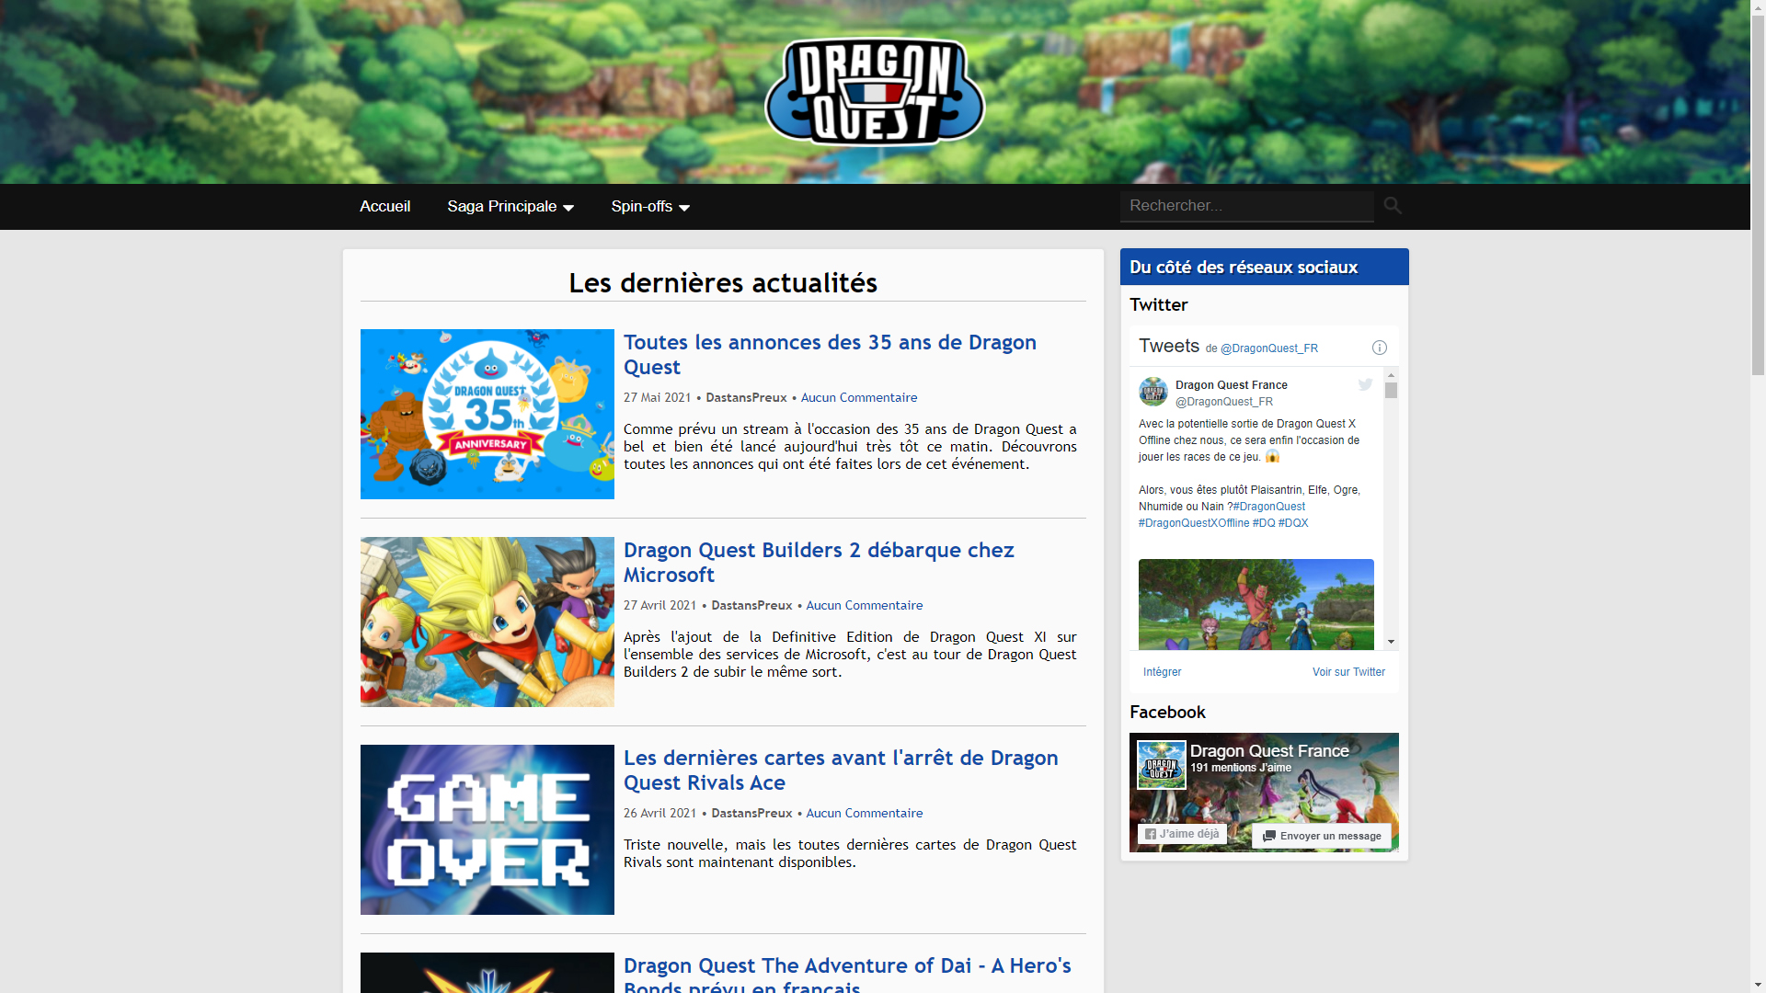The height and width of the screenshot is (993, 1766).
Task: Click Facebook page profile picture
Action: click(1161, 764)
